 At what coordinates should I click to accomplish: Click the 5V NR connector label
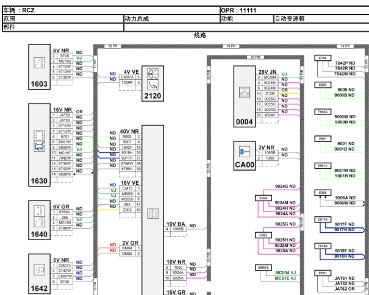[x=61, y=260]
